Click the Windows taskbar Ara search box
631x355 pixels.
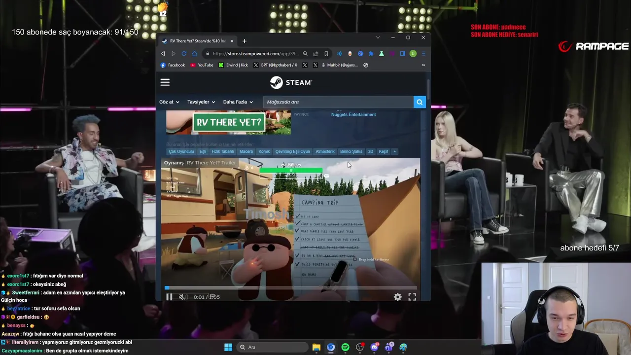coord(272,347)
